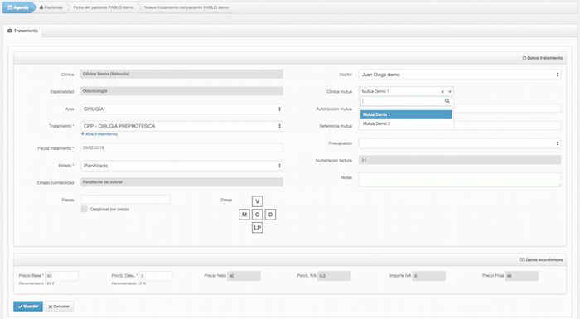Viewport: 580px width, 319px height.
Task: Toggle the LP zone button
Action: [258, 228]
